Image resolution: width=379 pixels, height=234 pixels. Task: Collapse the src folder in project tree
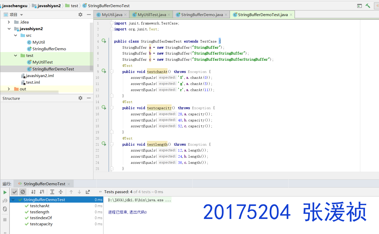(x=16, y=35)
